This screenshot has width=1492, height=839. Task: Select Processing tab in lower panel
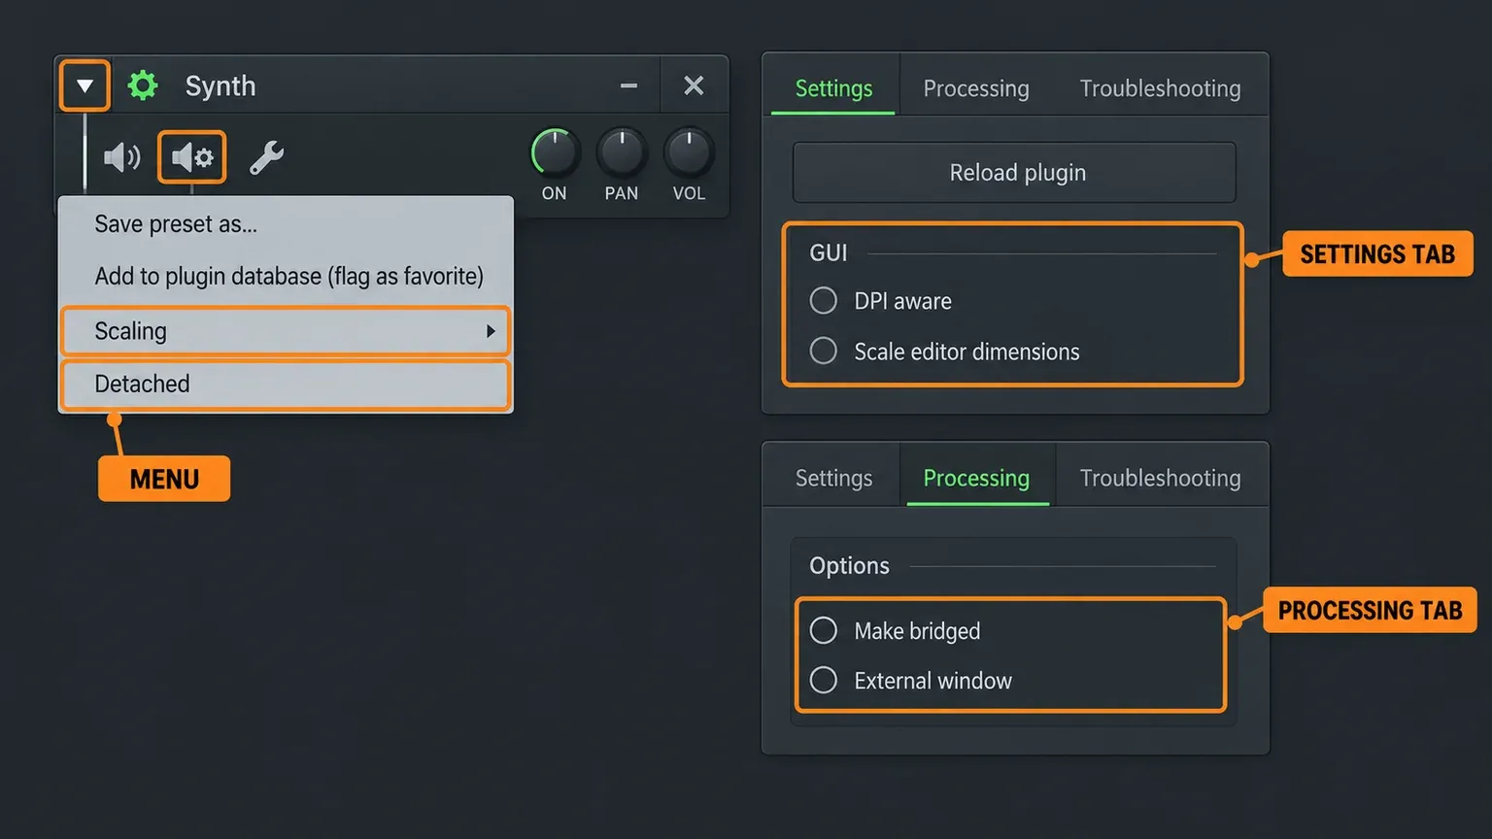(x=976, y=478)
